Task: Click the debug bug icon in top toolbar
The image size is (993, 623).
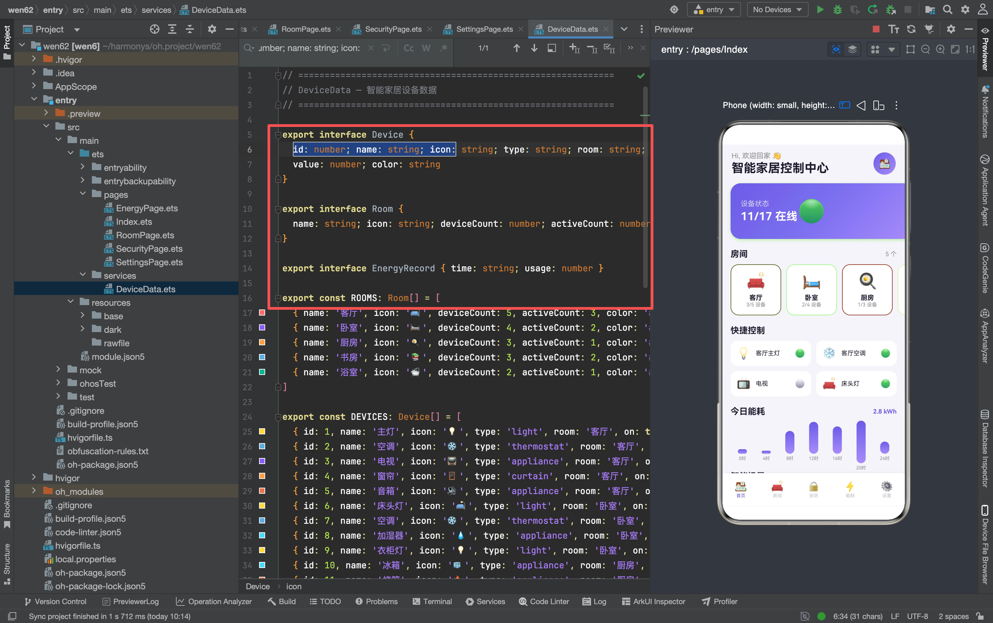Action: (837, 9)
